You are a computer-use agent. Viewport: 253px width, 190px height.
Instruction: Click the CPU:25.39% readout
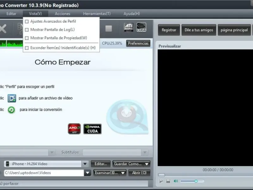112,43
